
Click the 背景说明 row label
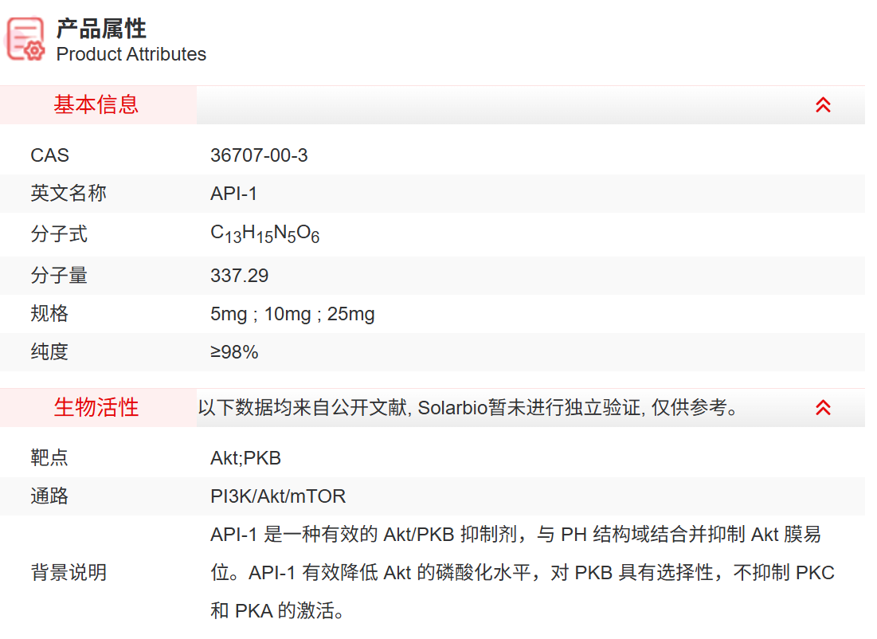[69, 573]
